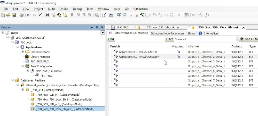Click the wrench icon with green dot
258x116 pixels.
(142, 15)
